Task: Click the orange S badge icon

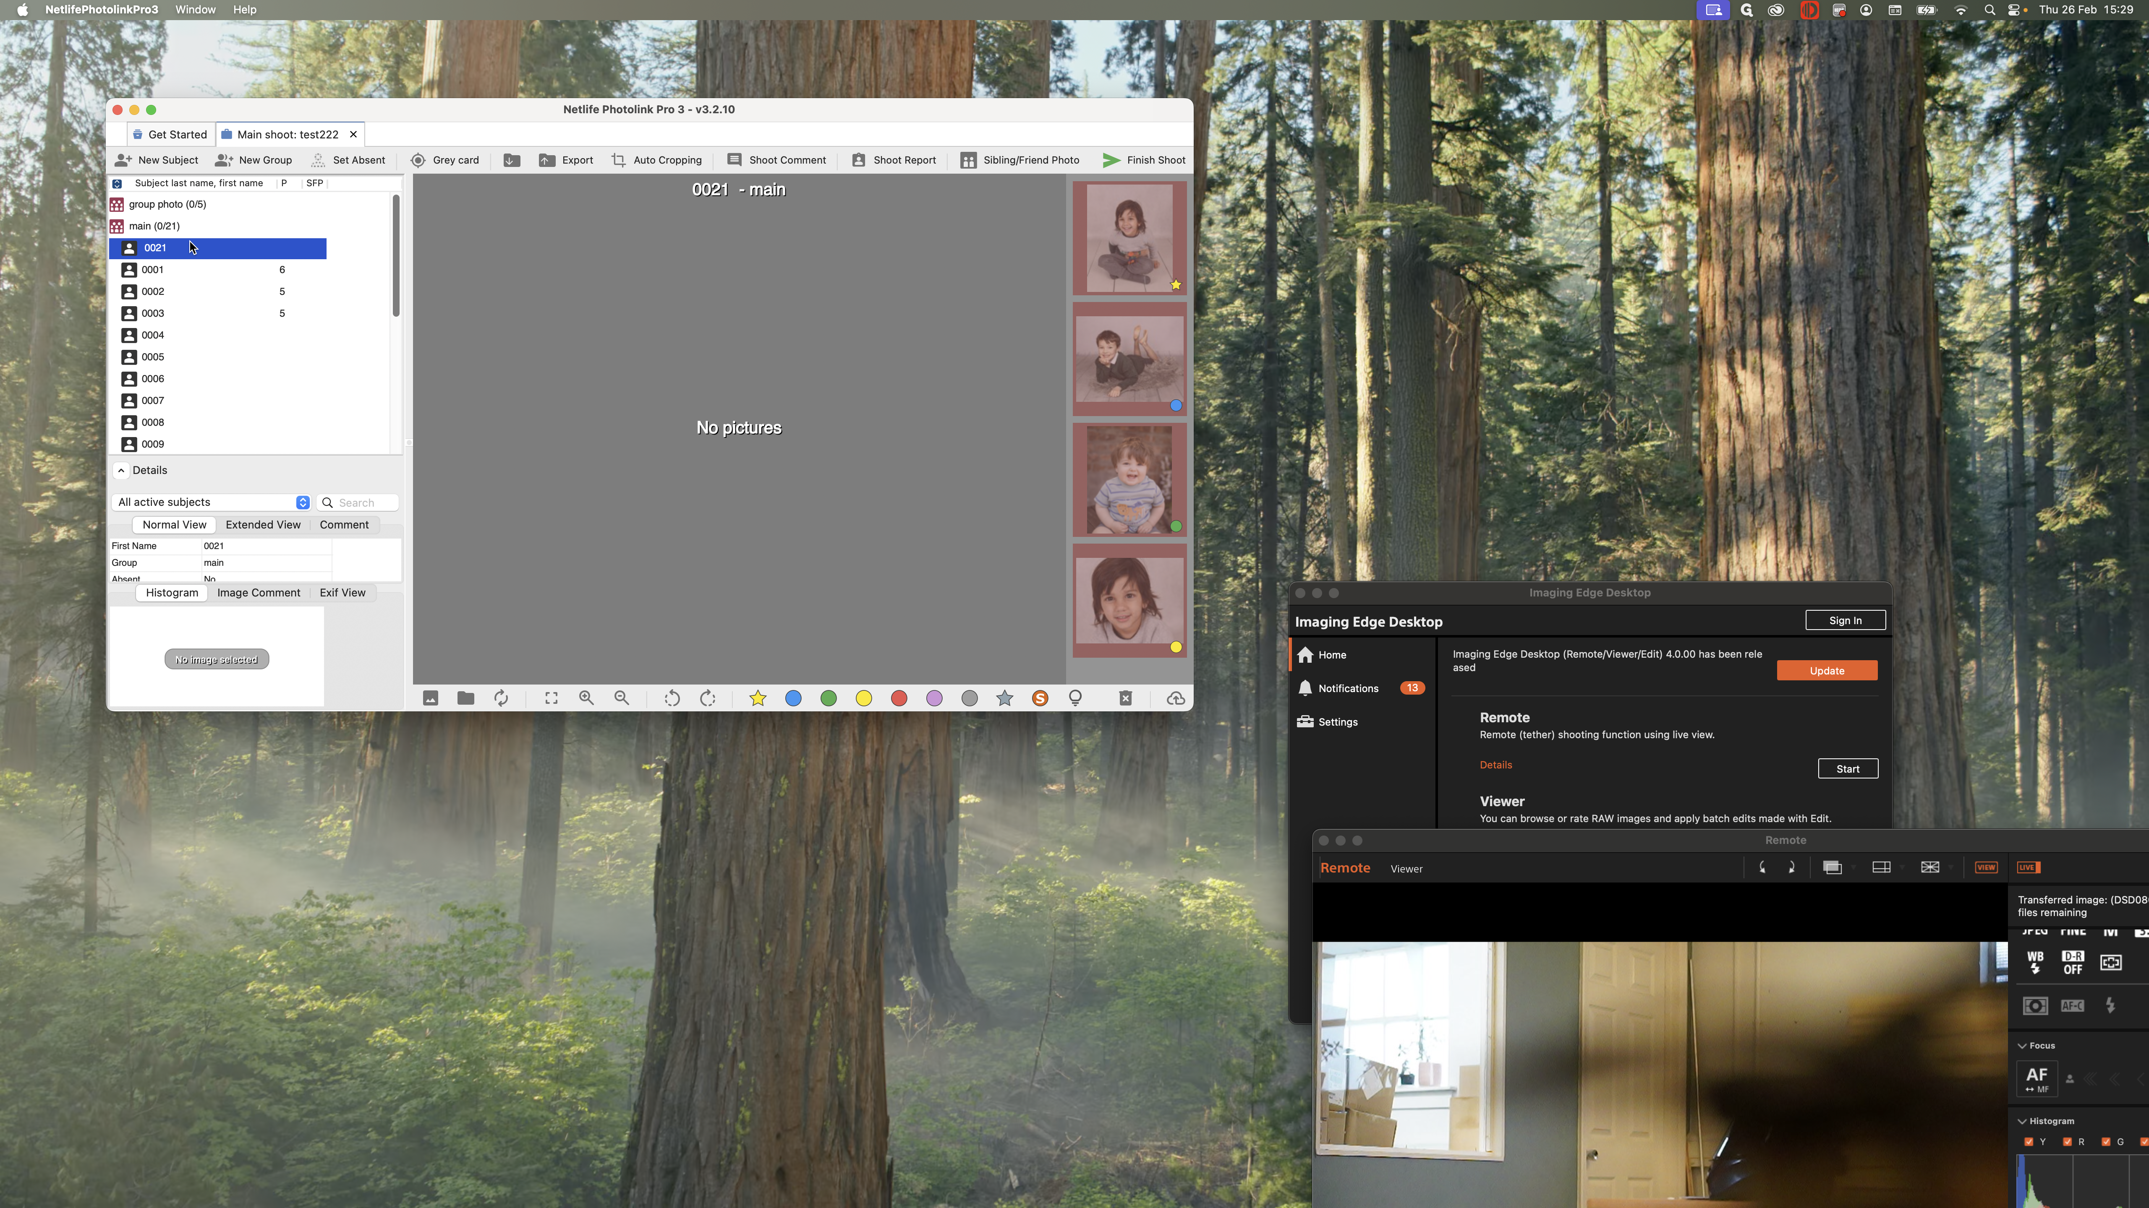Action: click(x=1040, y=699)
